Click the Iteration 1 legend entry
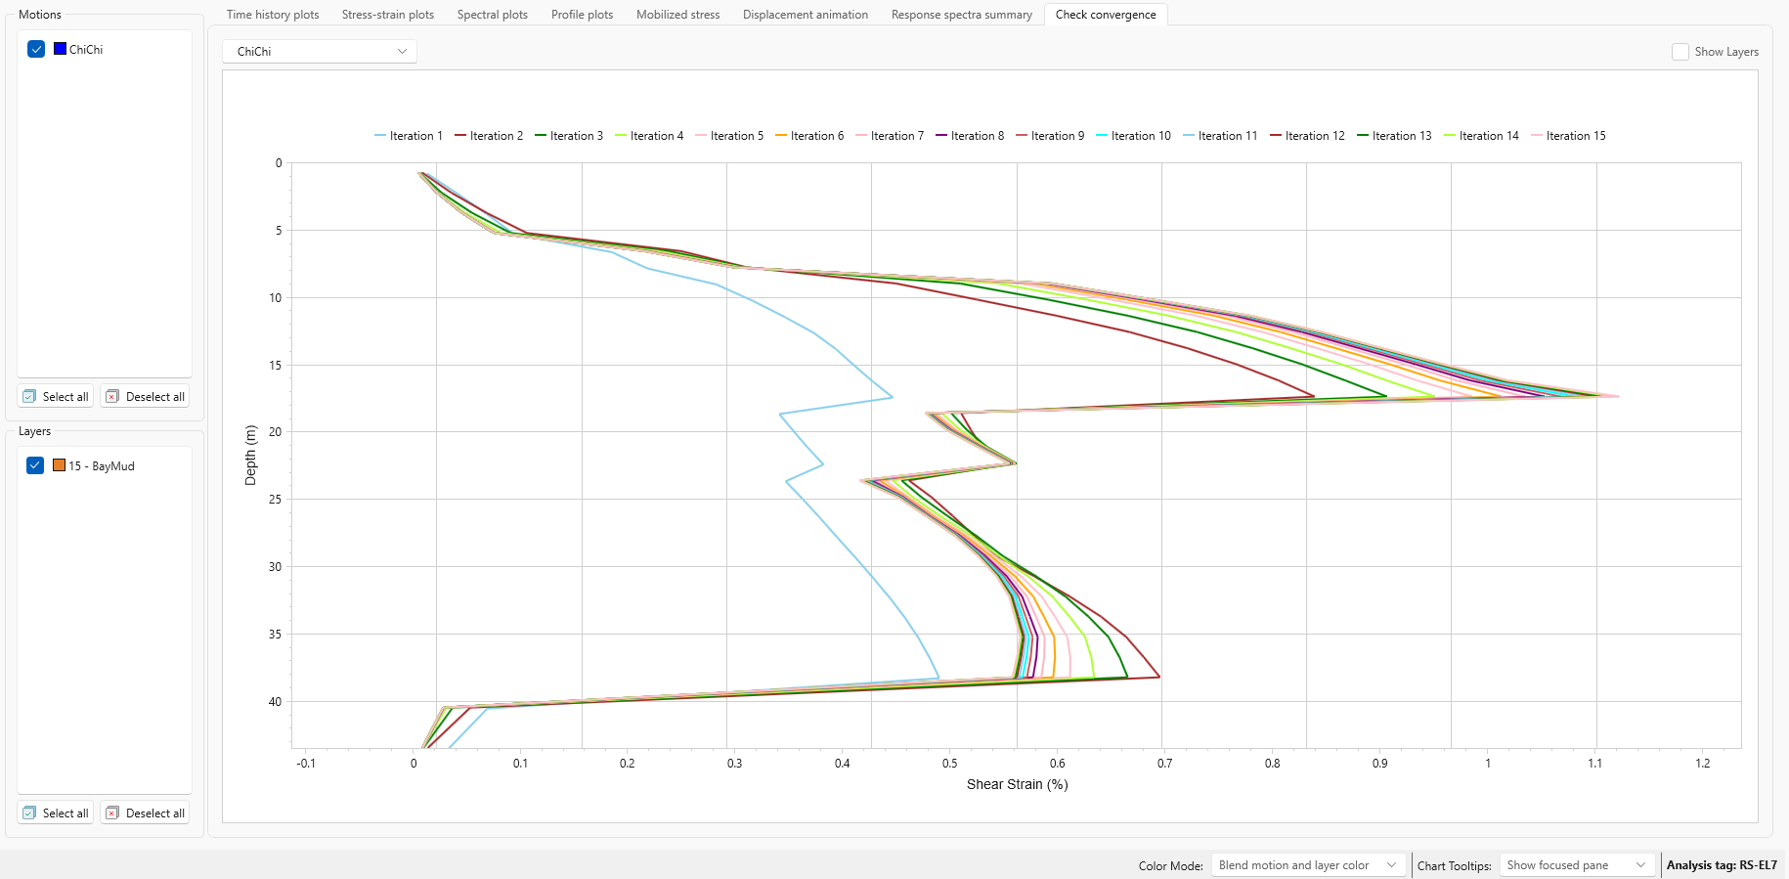The image size is (1789, 879). click(409, 136)
